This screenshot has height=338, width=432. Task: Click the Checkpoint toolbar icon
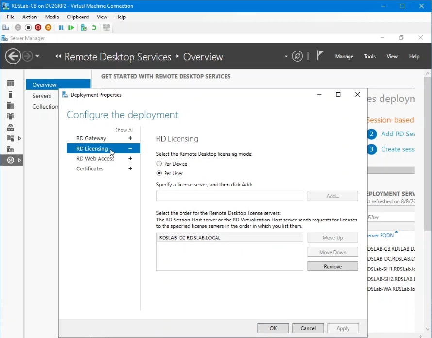[x=84, y=27]
